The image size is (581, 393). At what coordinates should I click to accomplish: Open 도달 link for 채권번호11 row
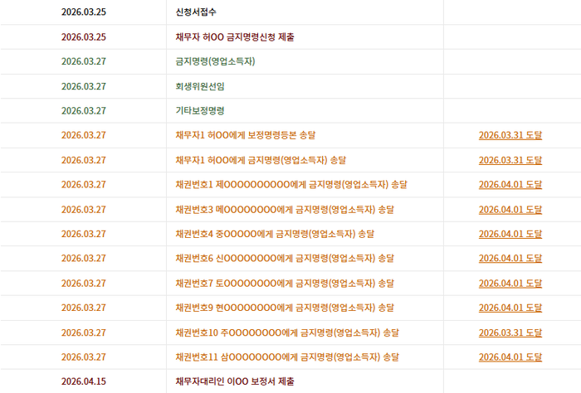510,357
